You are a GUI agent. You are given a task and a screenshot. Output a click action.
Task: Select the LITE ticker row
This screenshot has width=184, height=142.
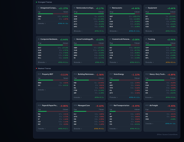tap(160, 24)
